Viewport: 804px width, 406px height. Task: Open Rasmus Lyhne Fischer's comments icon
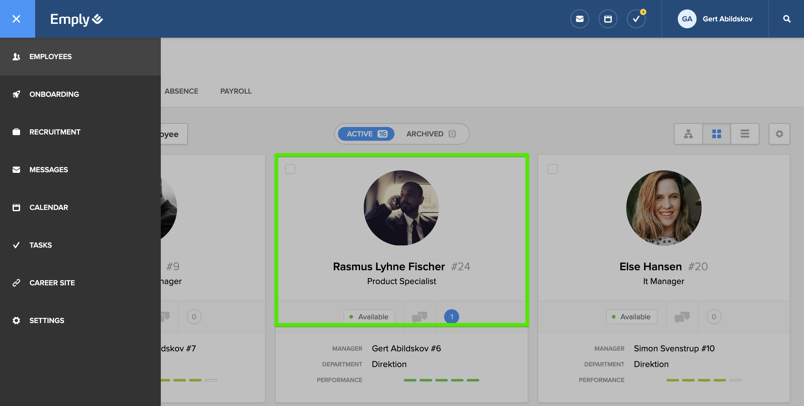pyautogui.click(x=419, y=317)
